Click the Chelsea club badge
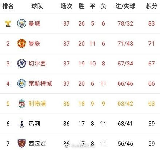This screenshot has width=160, height=150. (22, 63)
